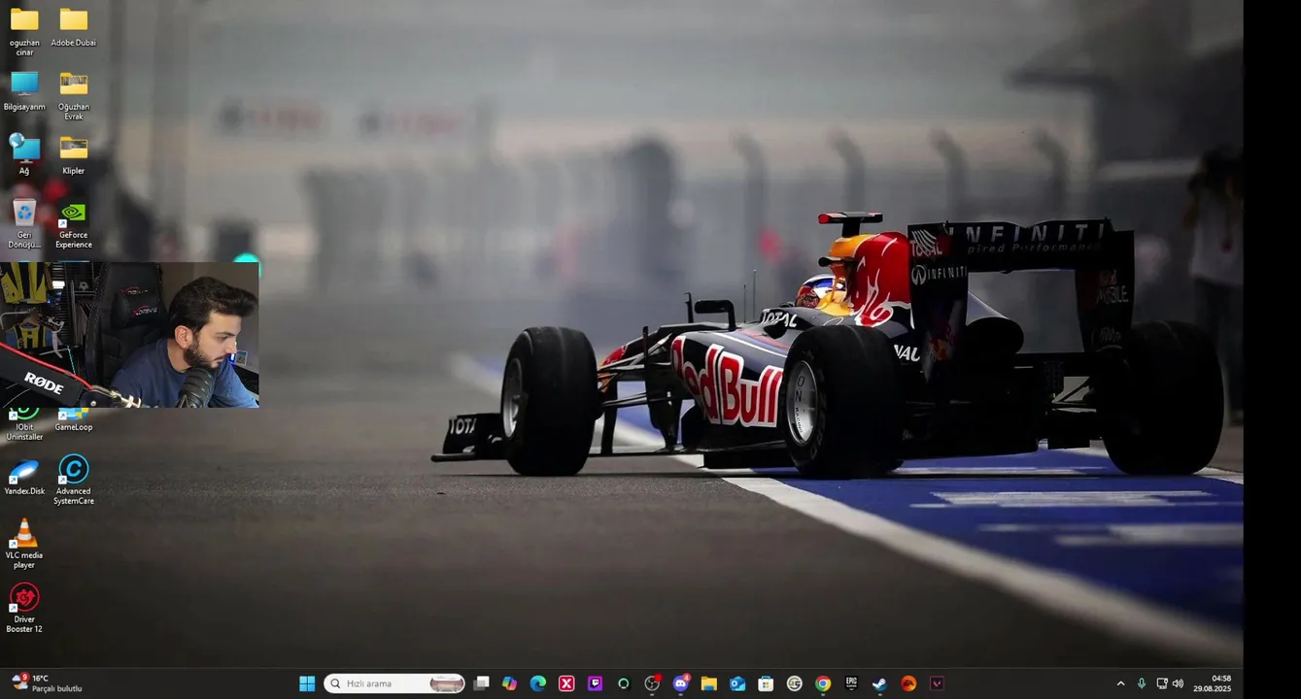The image size is (1301, 699).
Task: Select the Yandex.Disk desktop shortcut
Action: coord(24,477)
